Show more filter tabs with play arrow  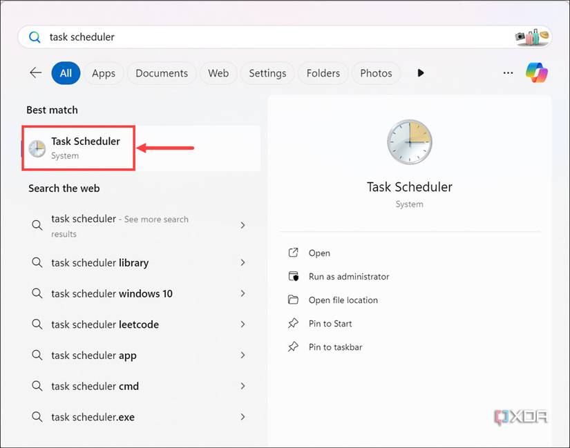[420, 73]
